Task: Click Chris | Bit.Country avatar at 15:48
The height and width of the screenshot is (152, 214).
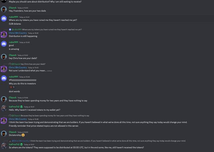Action: 4,121
